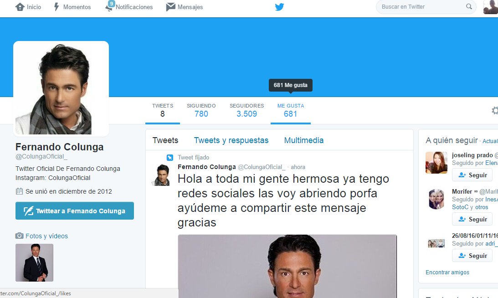Click 'Tweet fijado' label
The width and height of the screenshot is (498, 298).
194,157
